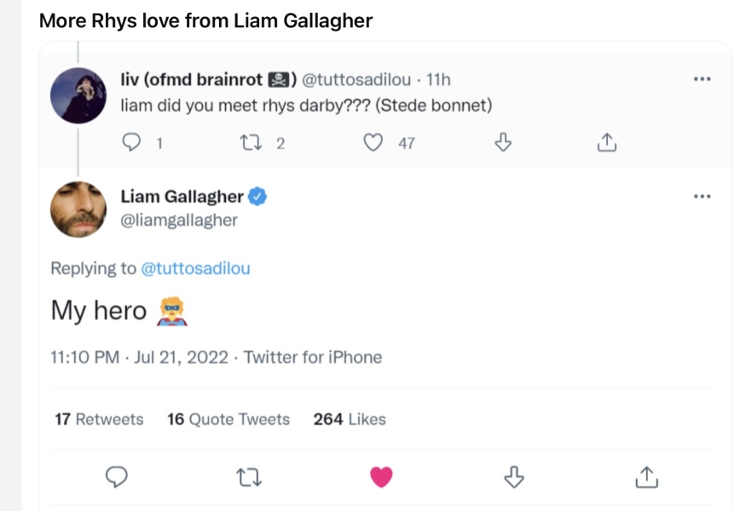Open the @liamgallagher handle
746x511 pixels.
(179, 220)
